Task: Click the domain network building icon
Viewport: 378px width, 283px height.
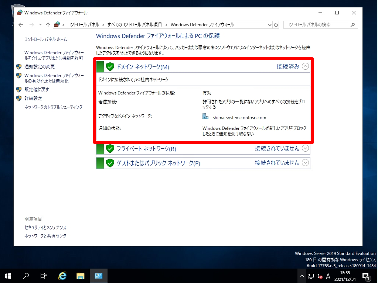Action: pos(205,117)
